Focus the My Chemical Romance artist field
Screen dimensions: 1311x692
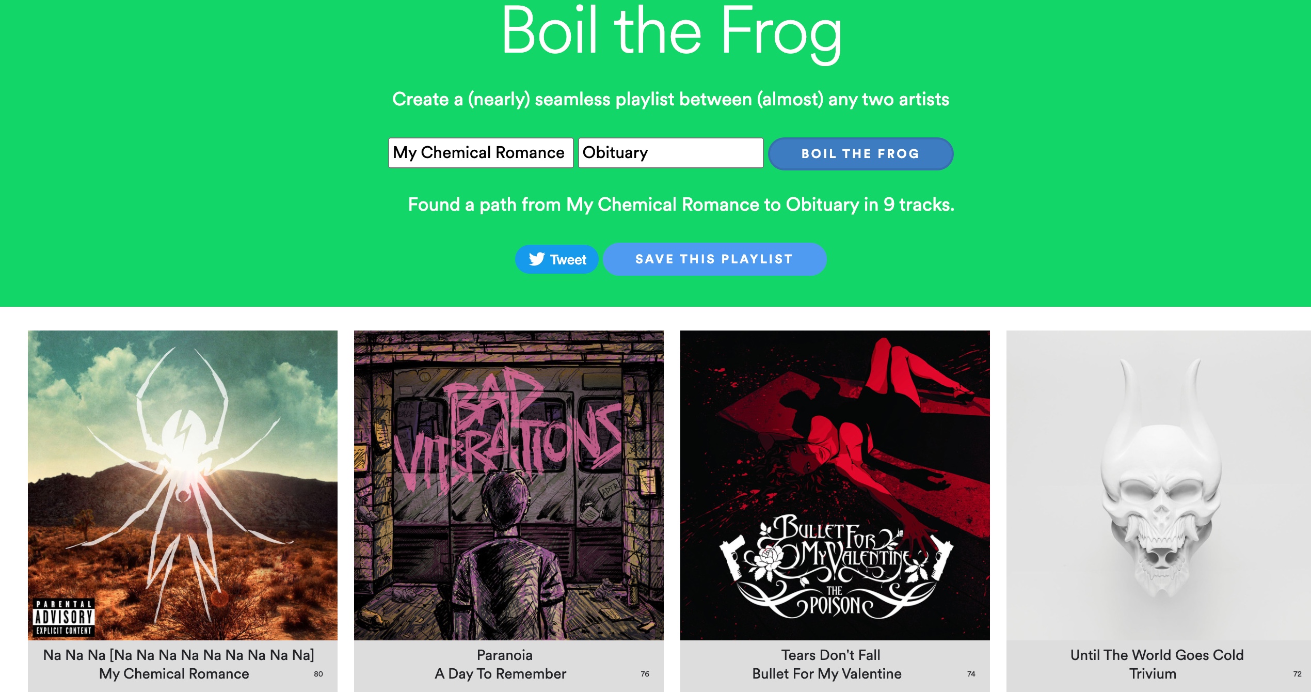[x=481, y=153]
